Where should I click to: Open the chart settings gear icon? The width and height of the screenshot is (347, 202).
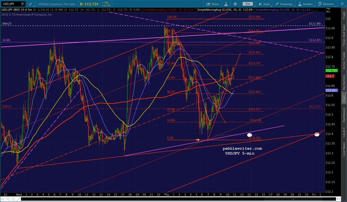(235, 4)
